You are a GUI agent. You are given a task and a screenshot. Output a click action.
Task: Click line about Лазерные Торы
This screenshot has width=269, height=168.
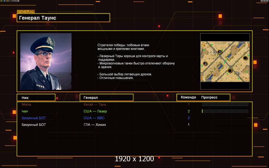(x=133, y=58)
